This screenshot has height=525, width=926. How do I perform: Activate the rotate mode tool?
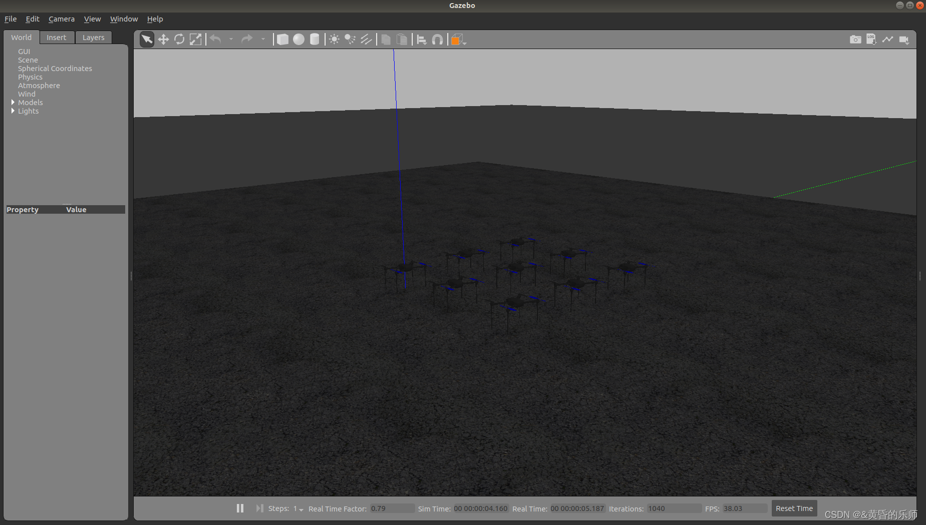pos(179,40)
